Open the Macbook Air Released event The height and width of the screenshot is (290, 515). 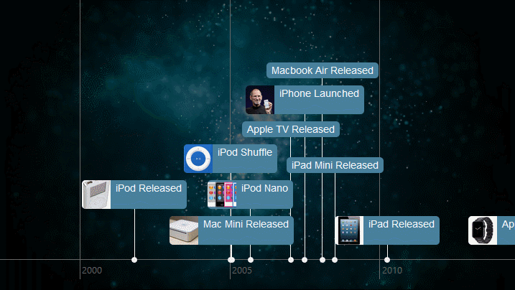pyautogui.click(x=323, y=70)
